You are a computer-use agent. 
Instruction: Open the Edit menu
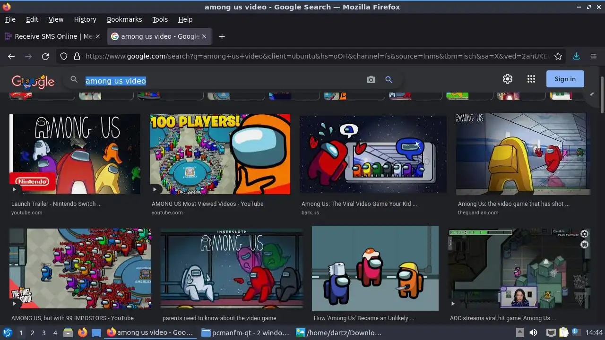(x=32, y=19)
